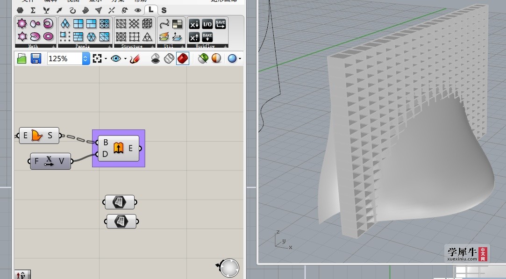Switch to the Surface tab
506x279 pixels.
point(86,10)
